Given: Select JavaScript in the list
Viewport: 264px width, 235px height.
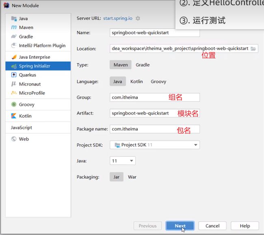Looking at the screenshot, I should pos(38,128).
